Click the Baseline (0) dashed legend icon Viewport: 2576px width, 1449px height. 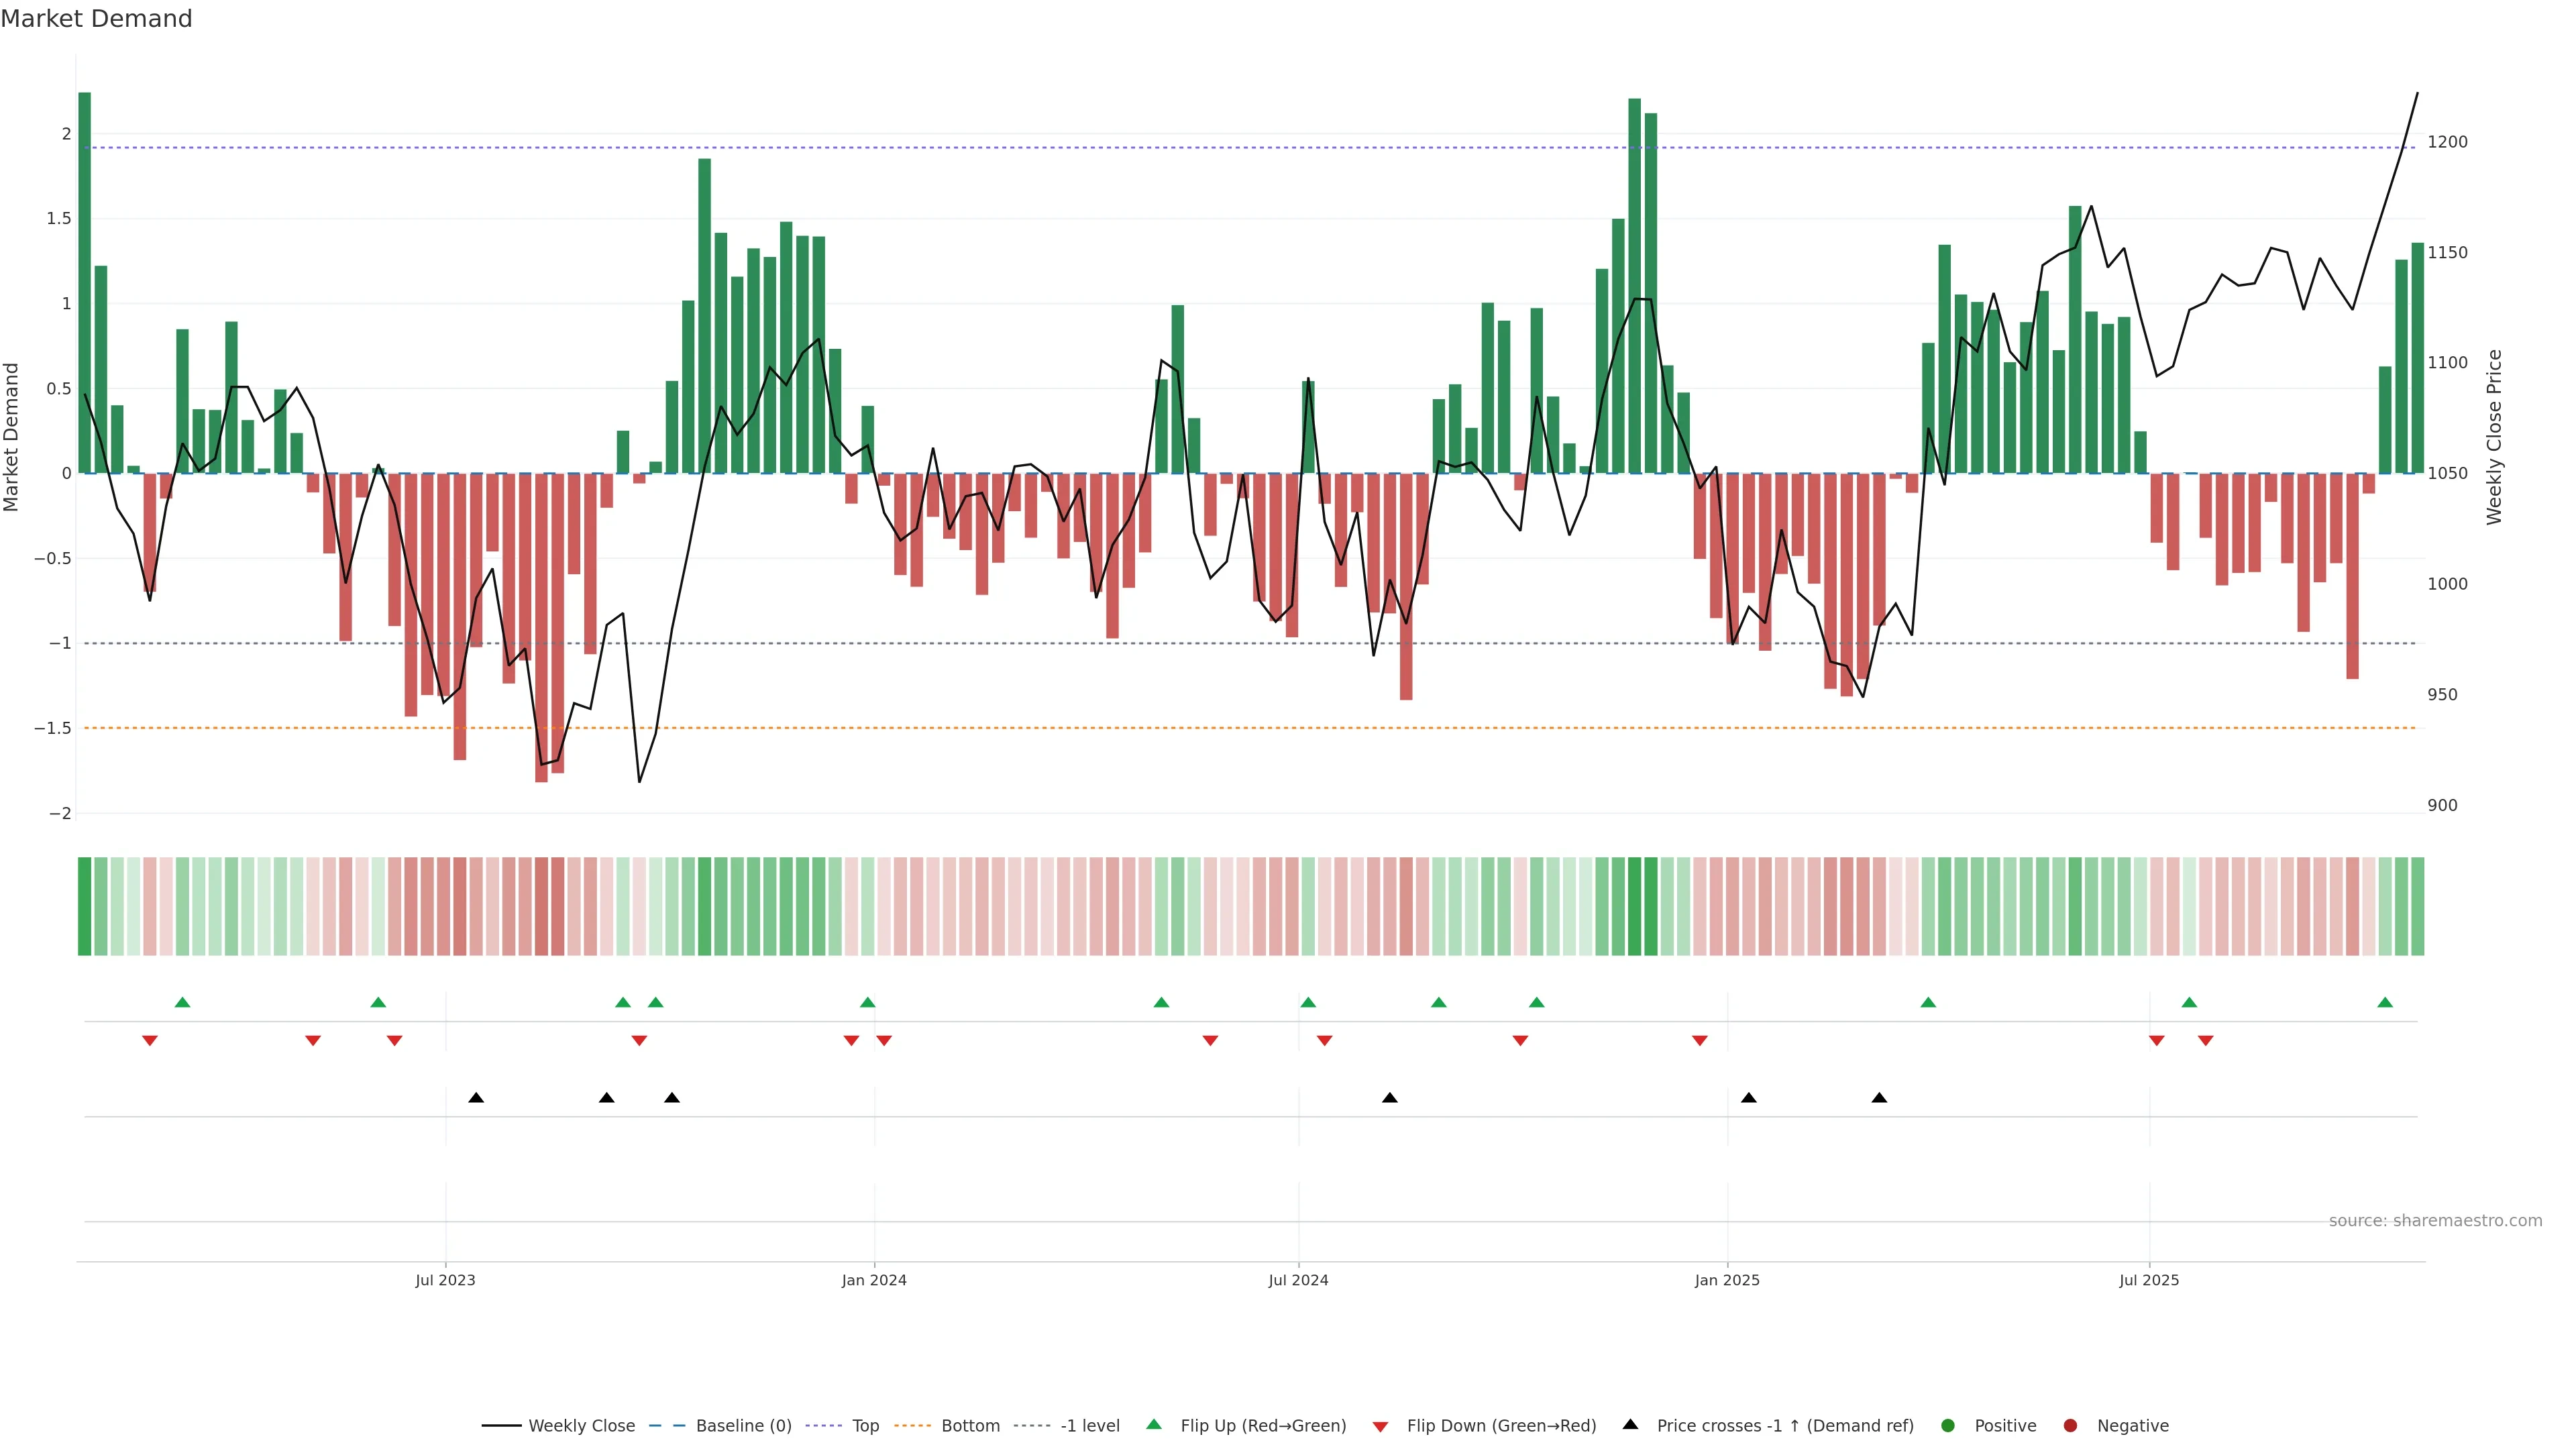(667, 1425)
